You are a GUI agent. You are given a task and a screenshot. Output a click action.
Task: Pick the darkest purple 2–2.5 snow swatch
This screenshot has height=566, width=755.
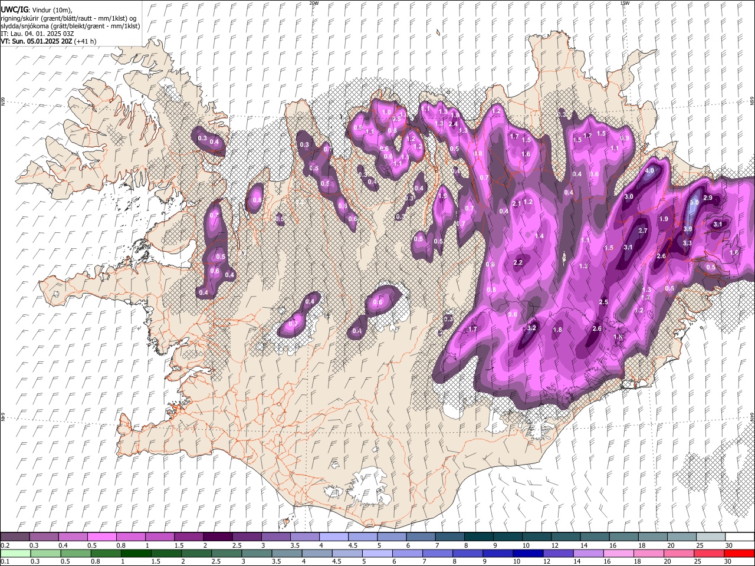tap(218, 537)
